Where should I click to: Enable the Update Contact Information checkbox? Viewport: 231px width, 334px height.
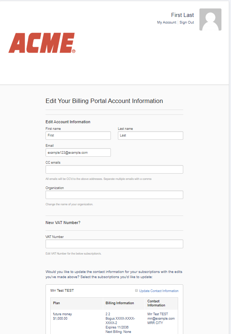click(x=136, y=291)
